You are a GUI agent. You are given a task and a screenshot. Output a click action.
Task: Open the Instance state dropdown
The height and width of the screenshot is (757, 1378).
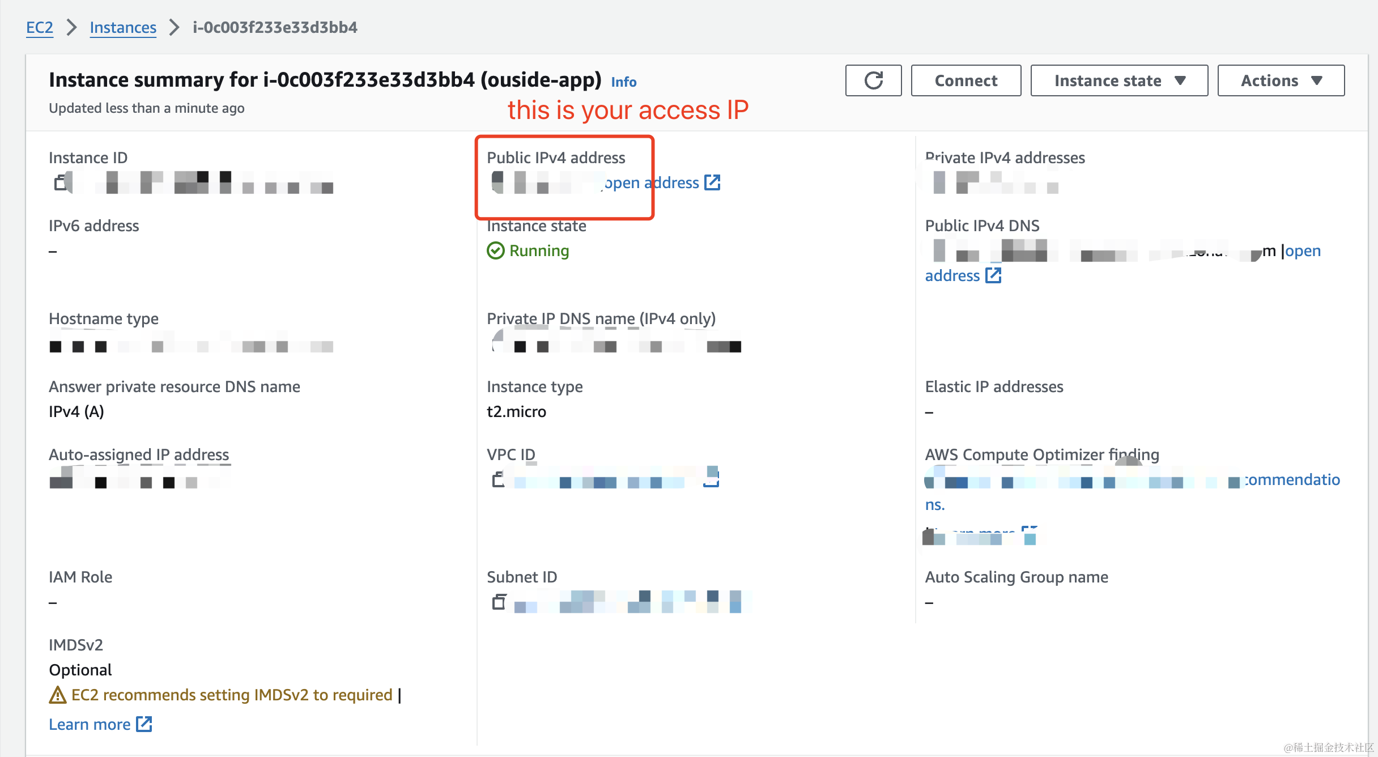click(x=1119, y=80)
